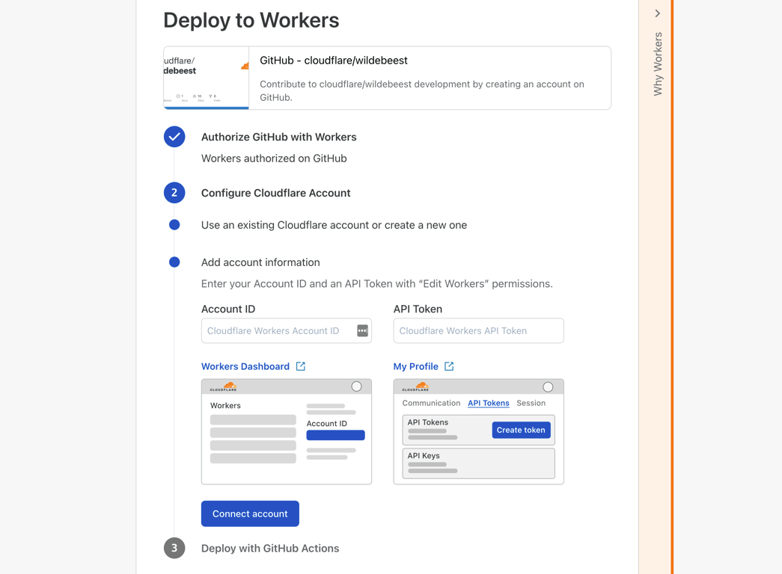The width and height of the screenshot is (782, 574).
Task: Expand the Why Workers side panel chevron
Action: [657, 13]
